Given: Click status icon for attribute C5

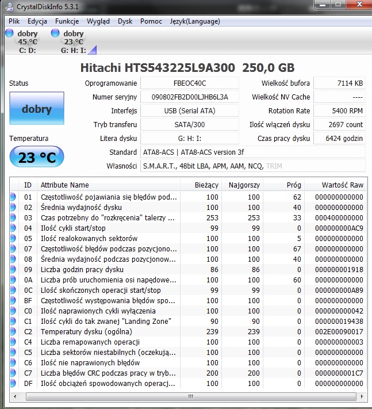Looking at the screenshot, I should click(13, 352).
